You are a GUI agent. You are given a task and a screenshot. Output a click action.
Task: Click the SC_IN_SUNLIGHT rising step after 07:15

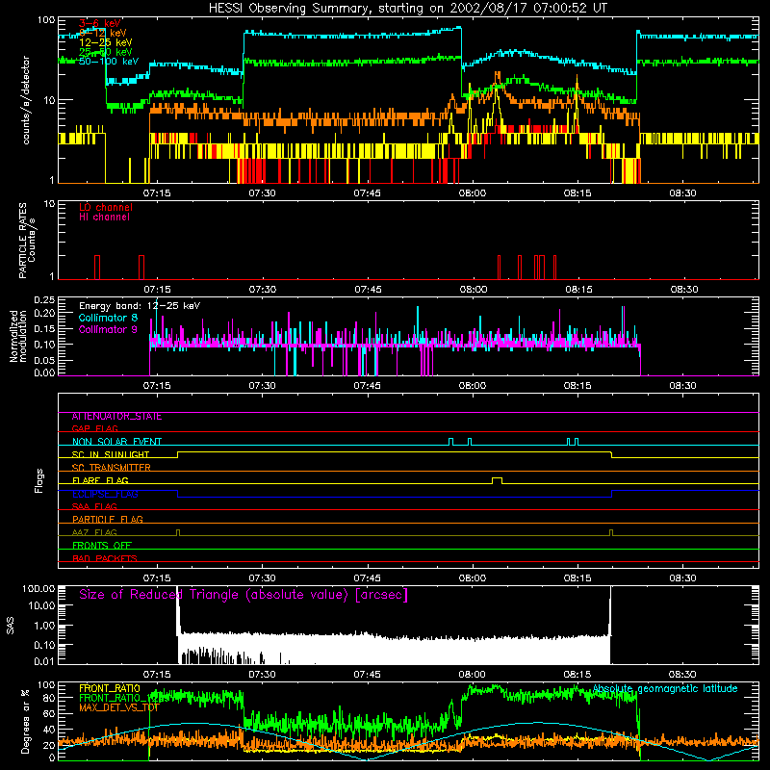178,454
